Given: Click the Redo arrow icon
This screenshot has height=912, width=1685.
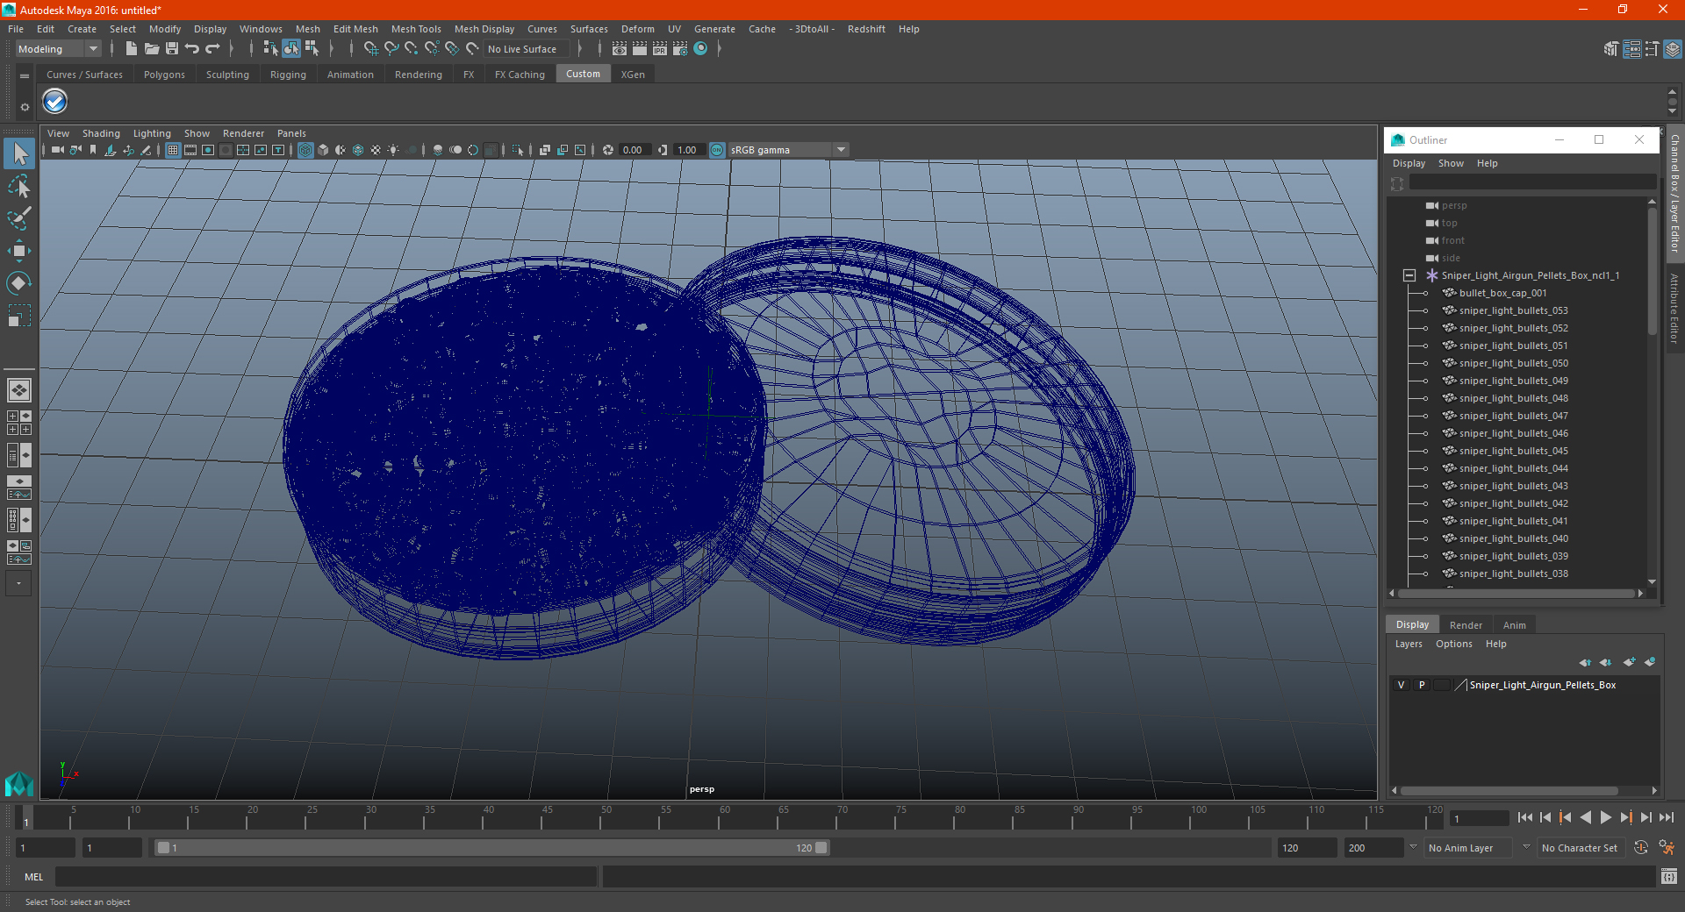Looking at the screenshot, I should (x=212, y=49).
